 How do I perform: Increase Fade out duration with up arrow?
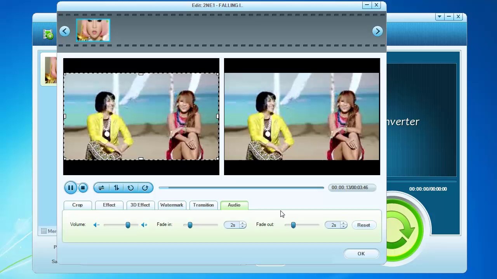coord(344,223)
